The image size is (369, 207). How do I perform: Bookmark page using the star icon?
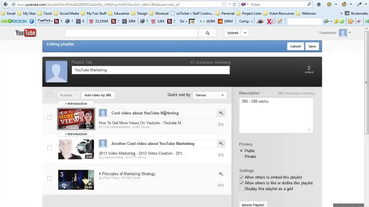(224, 4)
